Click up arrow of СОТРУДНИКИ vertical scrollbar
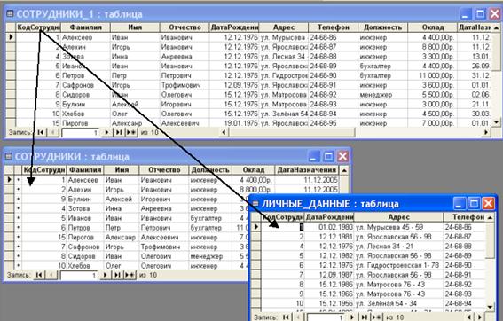The height and width of the screenshot is (321, 503). click(x=344, y=170)
